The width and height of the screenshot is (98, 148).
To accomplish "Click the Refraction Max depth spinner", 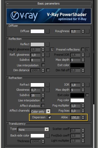I will [x=83, y=90].
